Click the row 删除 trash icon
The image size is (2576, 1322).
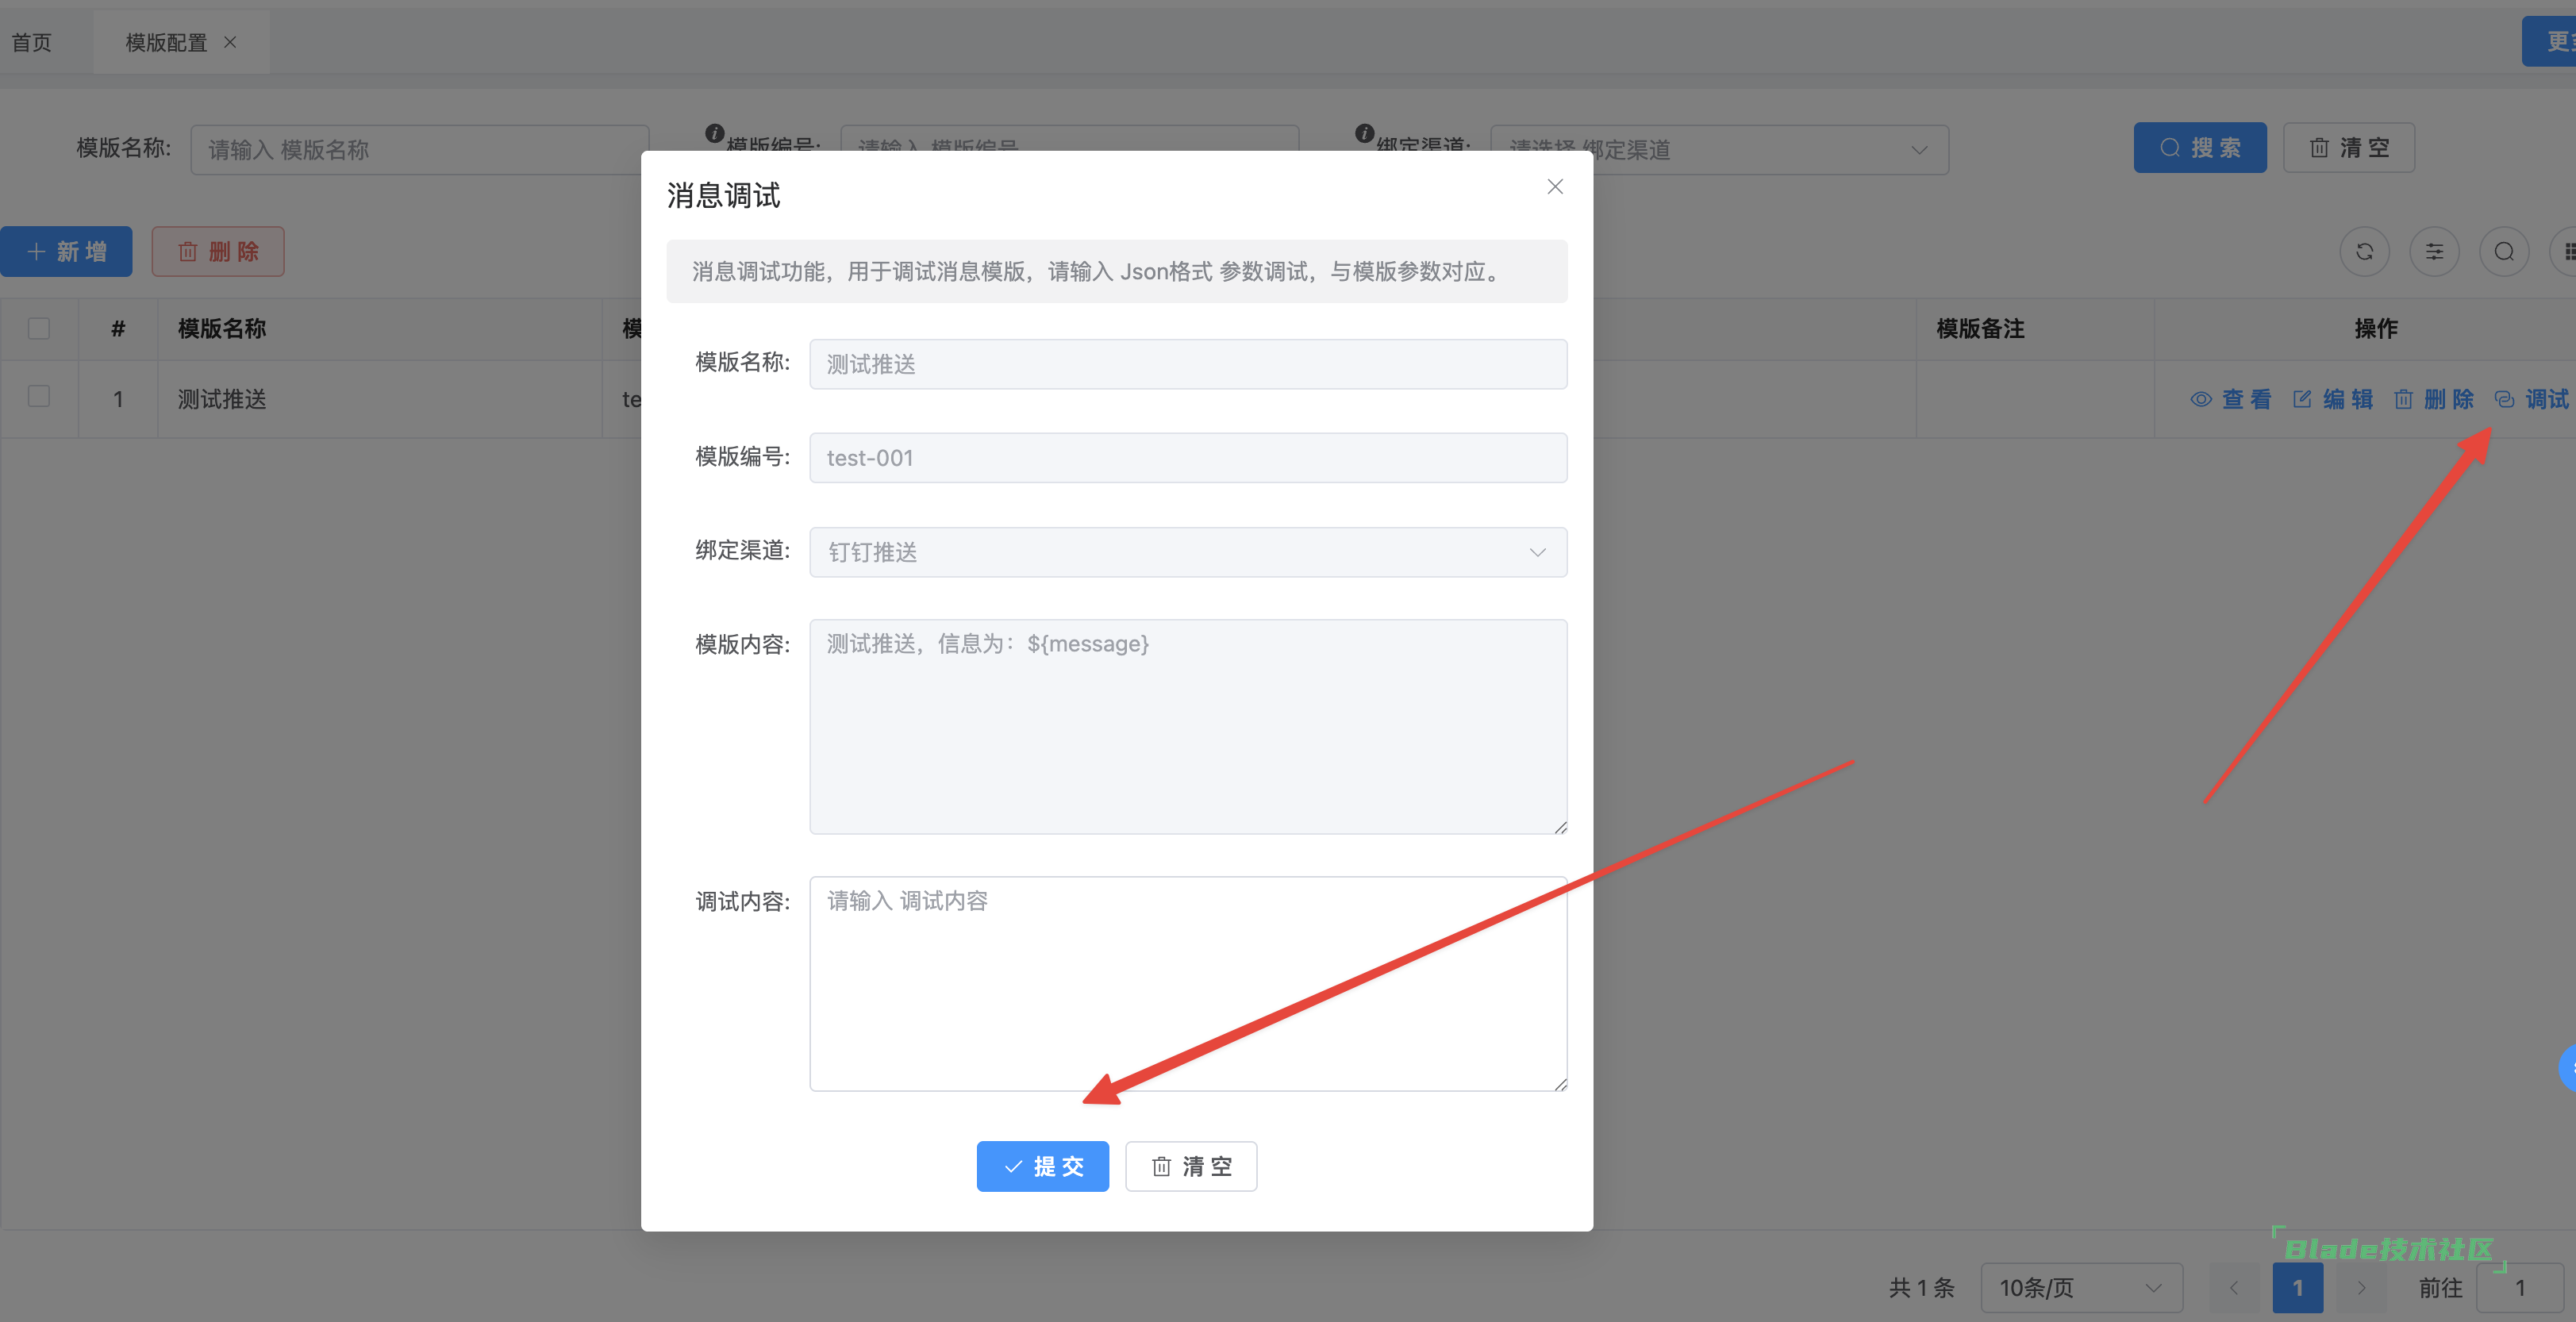click(x=2403, y=400)
